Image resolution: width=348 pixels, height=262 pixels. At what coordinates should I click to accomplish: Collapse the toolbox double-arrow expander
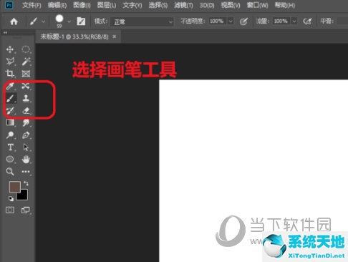point(5,32)
